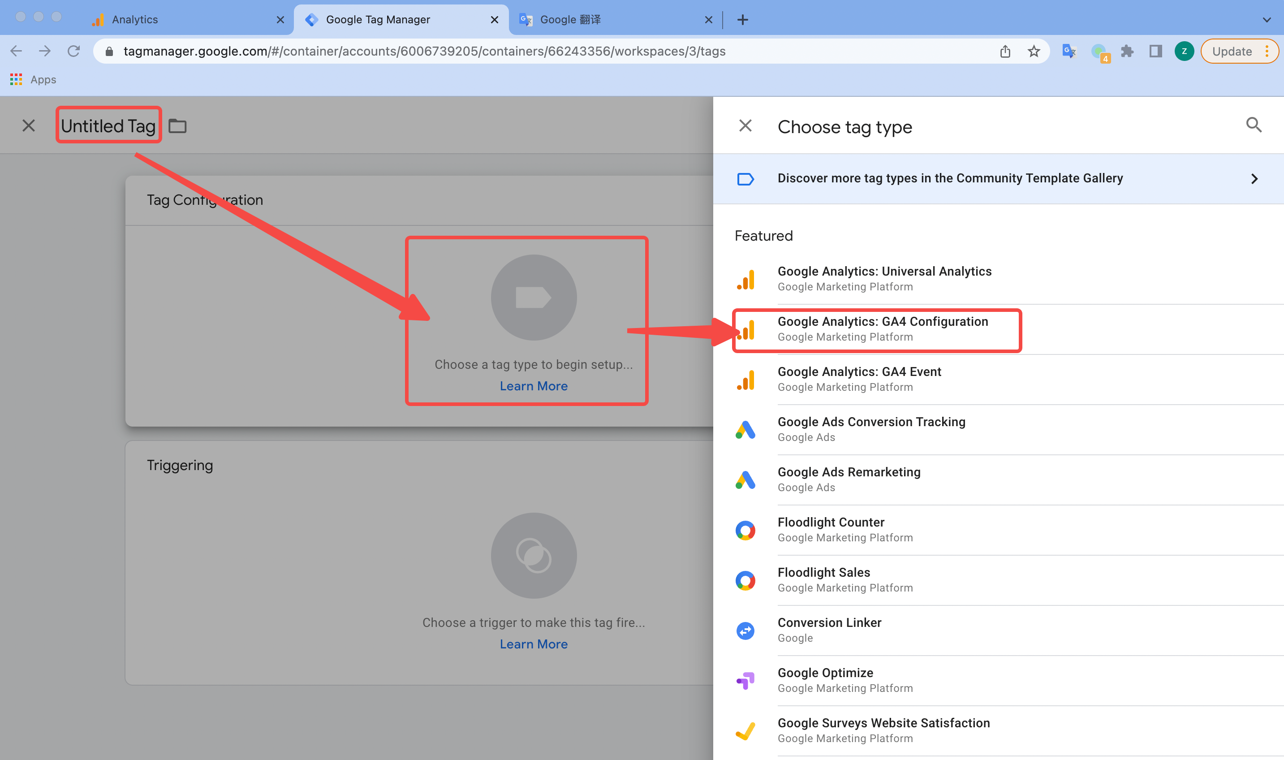This screenshot has height=760, width=1284.
Task: Click the Google Ads Conversion Tracking icon
Action: pyautogui.click(x=745, y=430)
